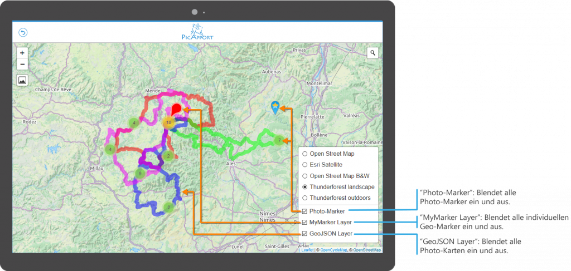Open the photo cluster labeled 9
This screenshot has height=271, width=571.
139,174
